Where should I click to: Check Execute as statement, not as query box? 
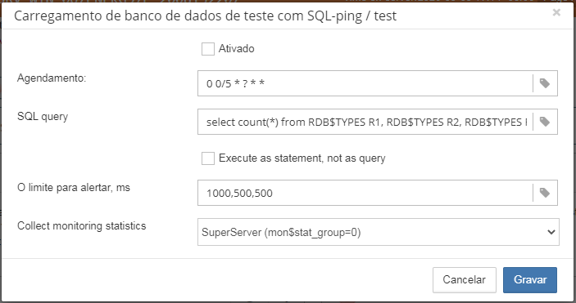point(208,158)
